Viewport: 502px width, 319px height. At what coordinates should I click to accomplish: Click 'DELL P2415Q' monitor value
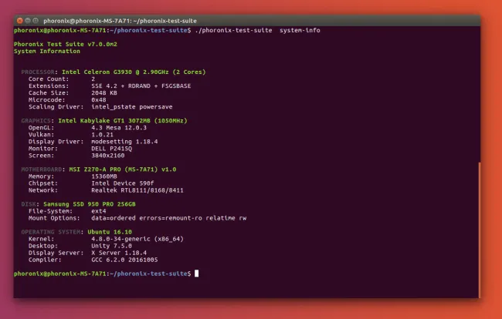click(111, 149)
